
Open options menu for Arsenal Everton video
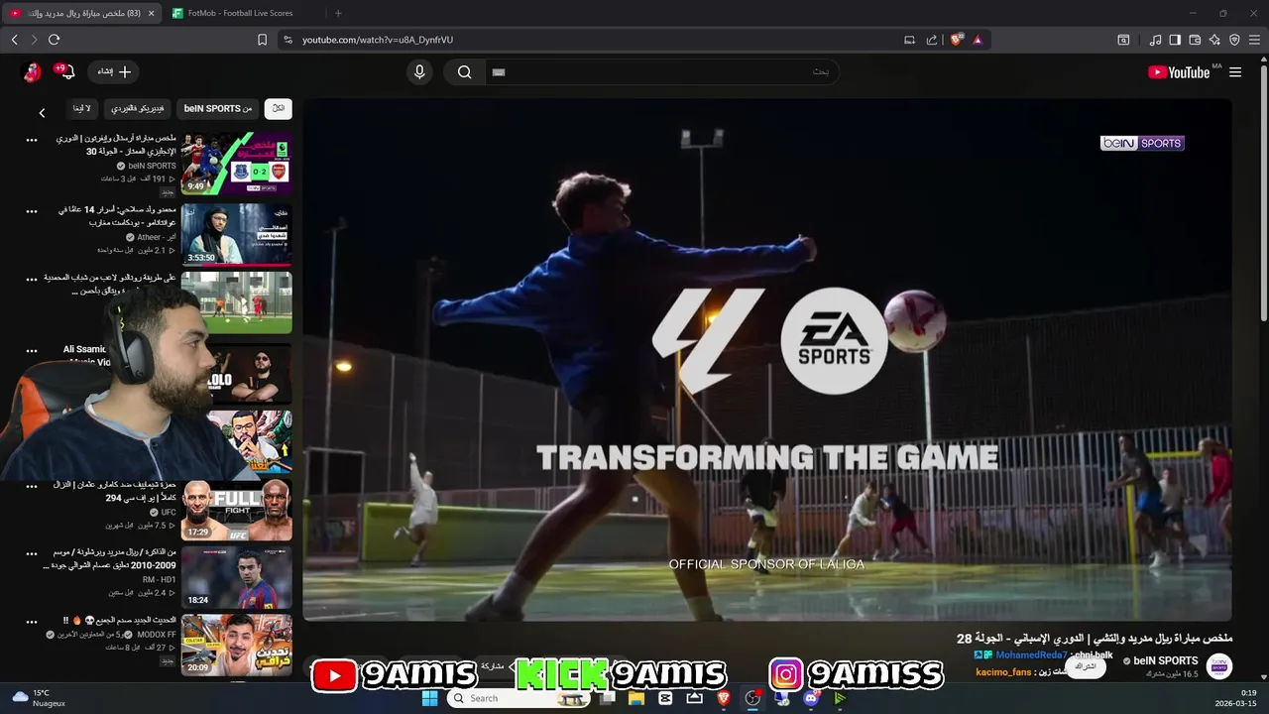click(32, 141)
